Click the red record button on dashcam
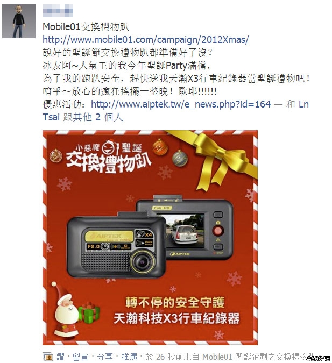Image resolution: width=332 pixels, height=363 pixels. pyautogui.click(x=218, y=231)
